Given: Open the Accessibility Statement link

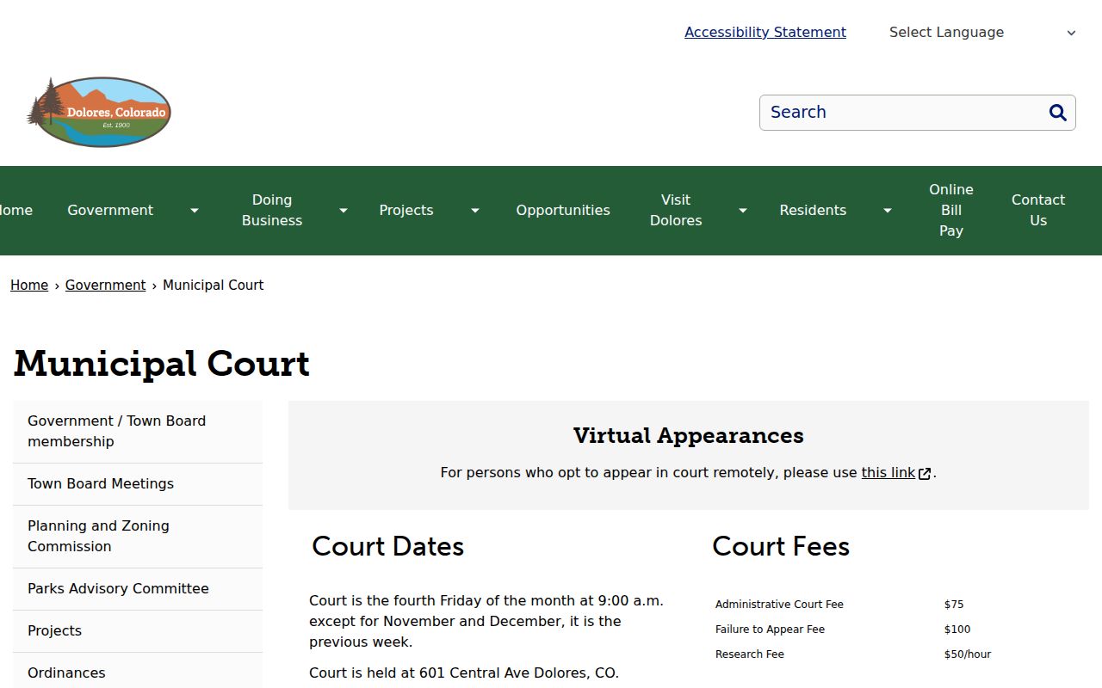Looking at the screenshot, I should (x=765, y=33).
